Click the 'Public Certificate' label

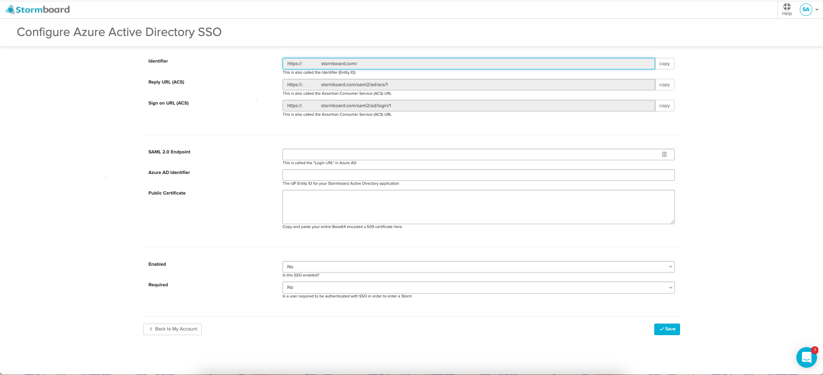167,193
